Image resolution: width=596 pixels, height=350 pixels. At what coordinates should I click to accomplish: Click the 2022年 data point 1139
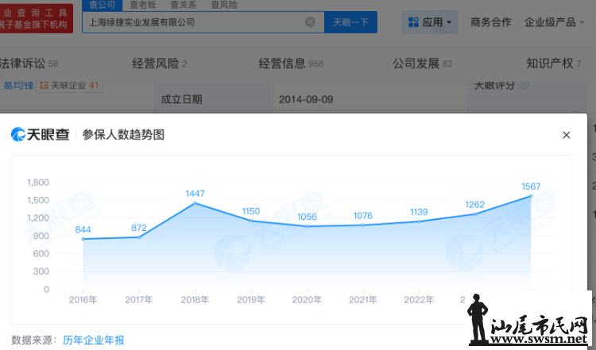pyautogui.click(x=419, y=221)
